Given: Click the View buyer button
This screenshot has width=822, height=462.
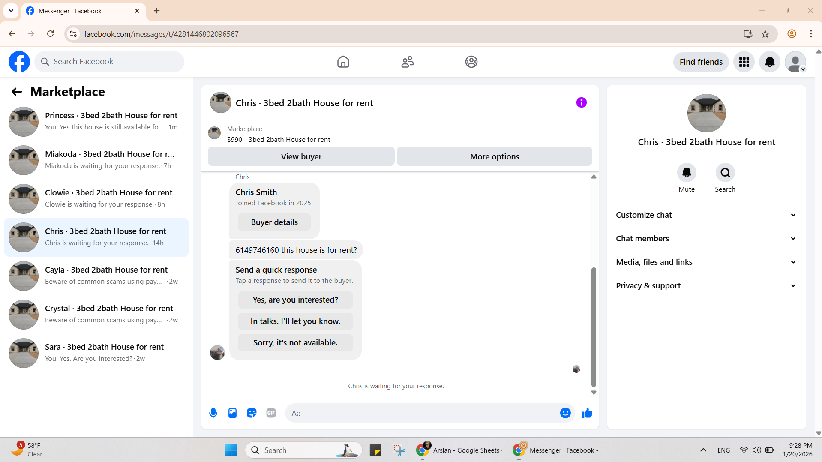Looking at the screenshot, I should [301, 156].
